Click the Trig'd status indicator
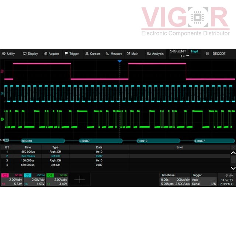236x236 pixels. [194, 52]
